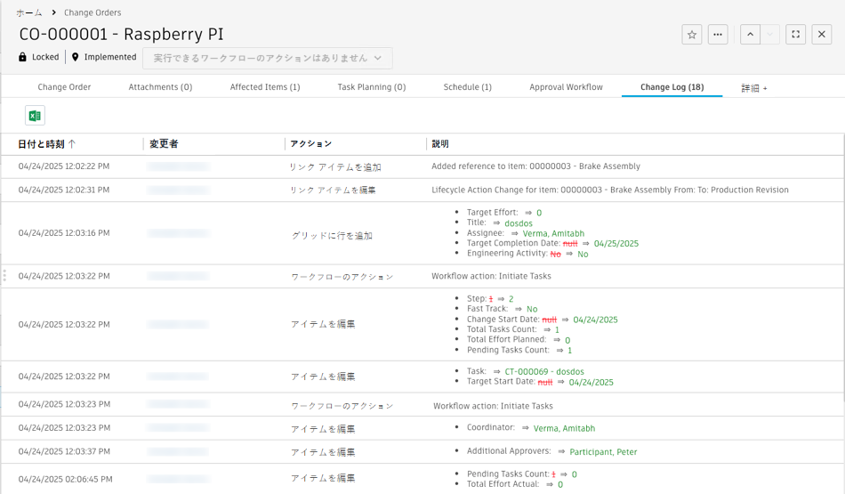Click Title value dosdos
Image resolution: width=845 pixels, height=494 pixels.
[x=519, y=223]
